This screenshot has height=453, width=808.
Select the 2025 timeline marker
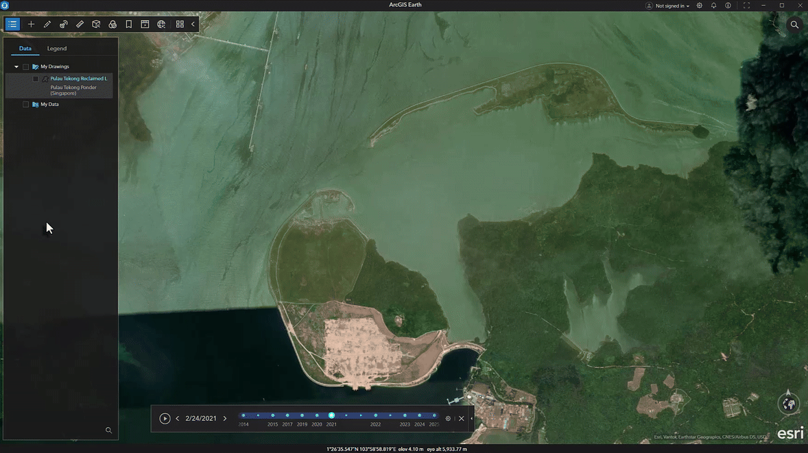pyautogui.click(x=434, y=415)
